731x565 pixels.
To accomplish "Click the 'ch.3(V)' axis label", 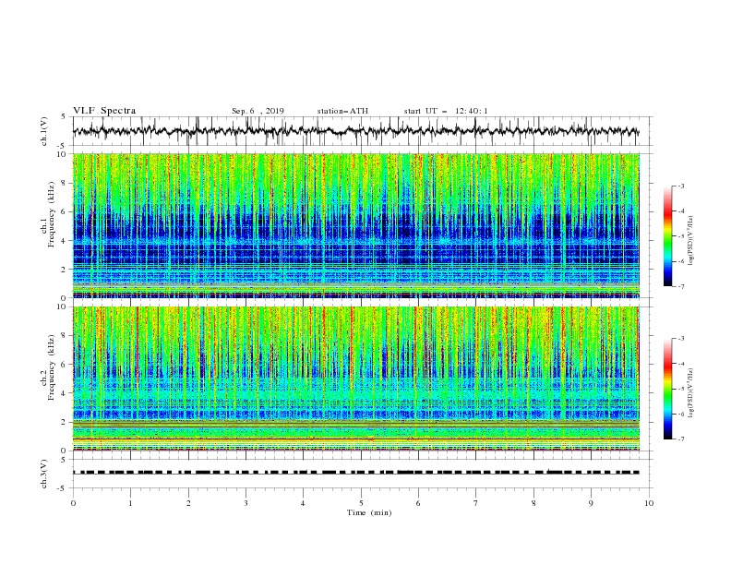I will 44,474.
